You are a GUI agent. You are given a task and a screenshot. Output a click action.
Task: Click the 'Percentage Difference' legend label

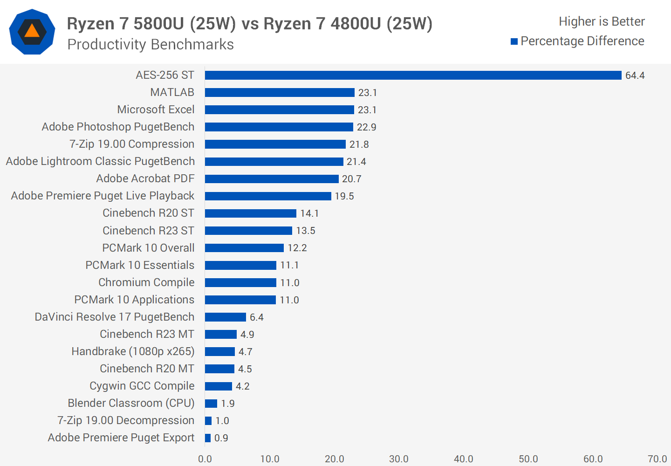coord(582,41)
